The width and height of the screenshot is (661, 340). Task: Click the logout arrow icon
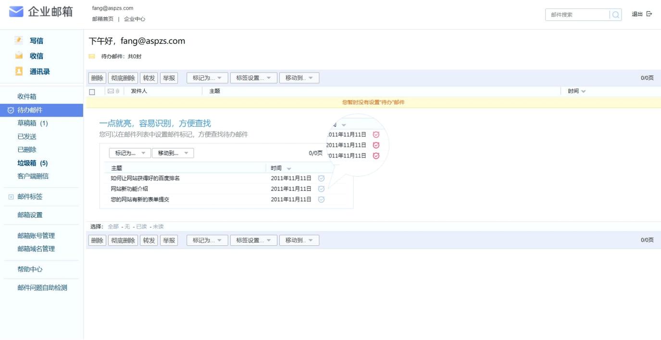(x=649, y=14)
